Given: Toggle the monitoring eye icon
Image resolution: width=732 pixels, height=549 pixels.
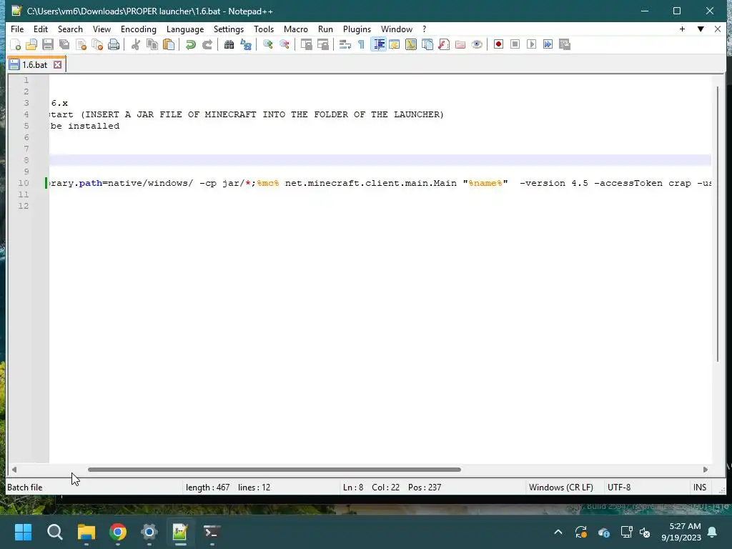Looking at the screenshot, I should click(477, 44).
